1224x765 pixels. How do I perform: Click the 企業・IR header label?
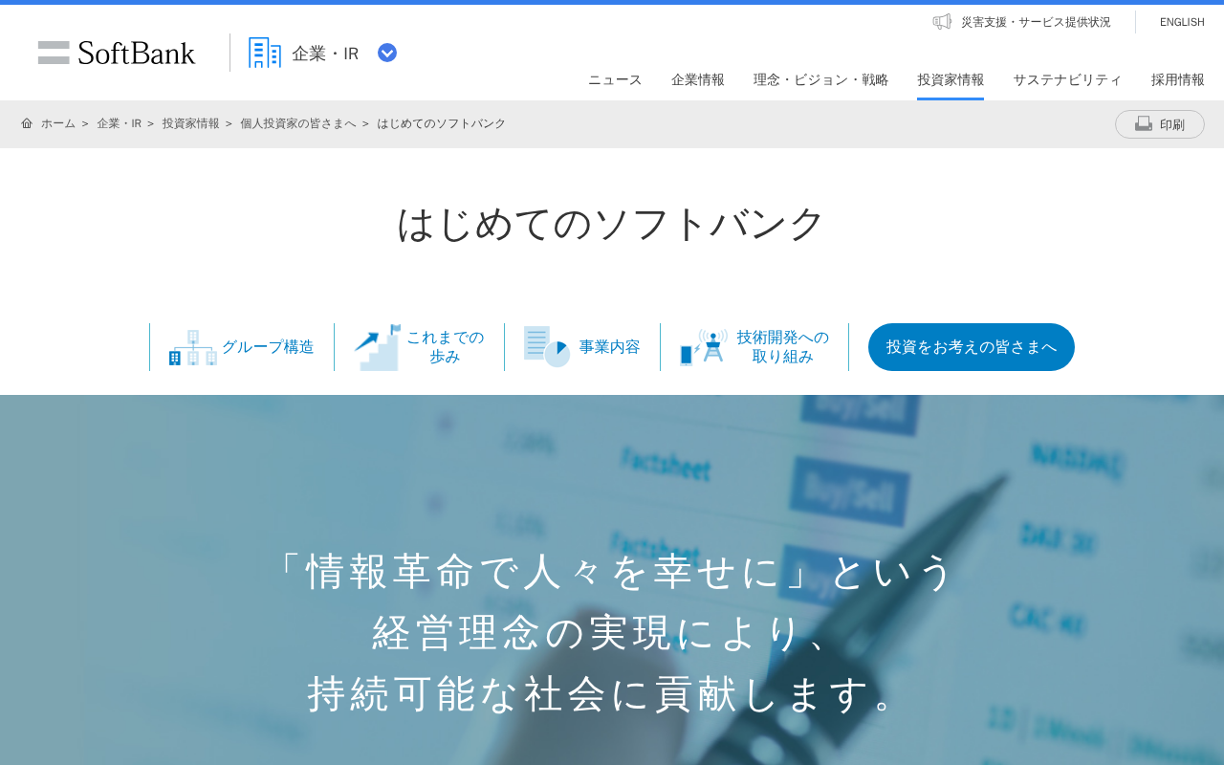pos(325,54)
